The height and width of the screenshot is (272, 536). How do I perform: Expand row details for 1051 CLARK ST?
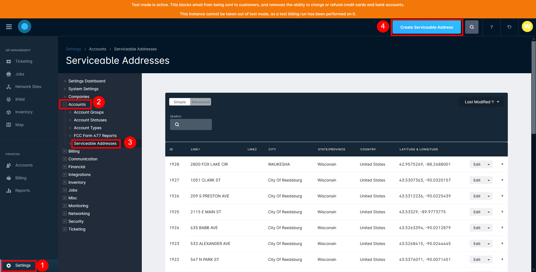(x=502, y=180)
